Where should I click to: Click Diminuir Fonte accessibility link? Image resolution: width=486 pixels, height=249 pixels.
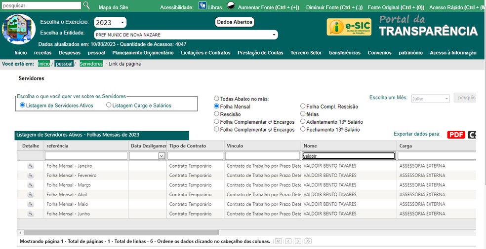pos(334,7)
